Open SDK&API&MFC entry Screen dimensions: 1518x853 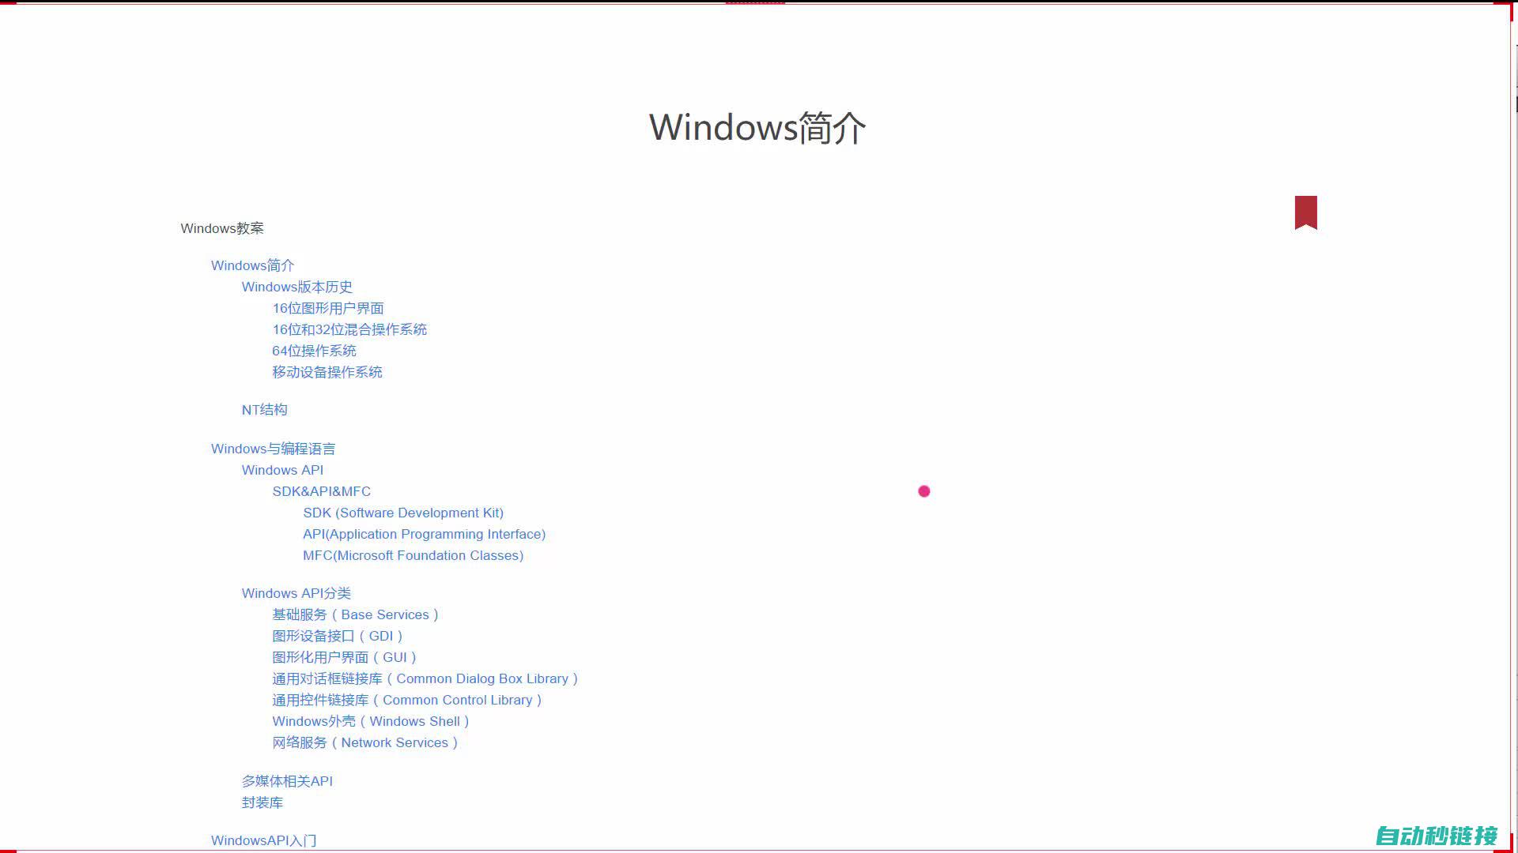pyautogui.click(x=322, y=491)
